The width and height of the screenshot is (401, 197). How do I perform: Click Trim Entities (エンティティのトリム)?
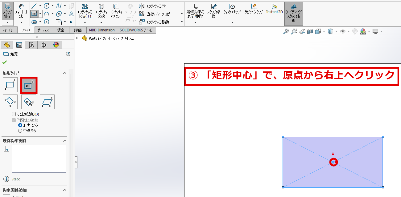click(x=85, y=11)
